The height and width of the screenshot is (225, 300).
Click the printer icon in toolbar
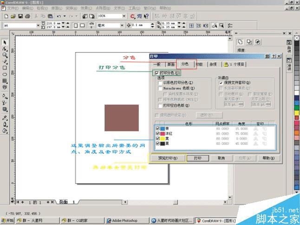27,16
